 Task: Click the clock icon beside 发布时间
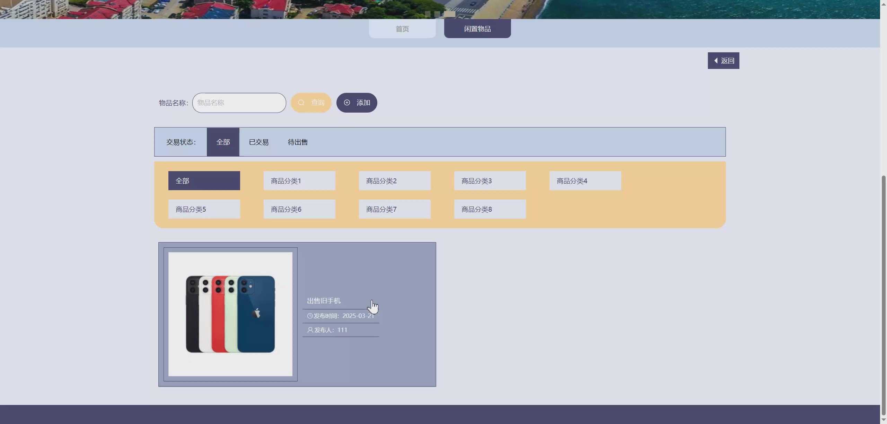310,316
